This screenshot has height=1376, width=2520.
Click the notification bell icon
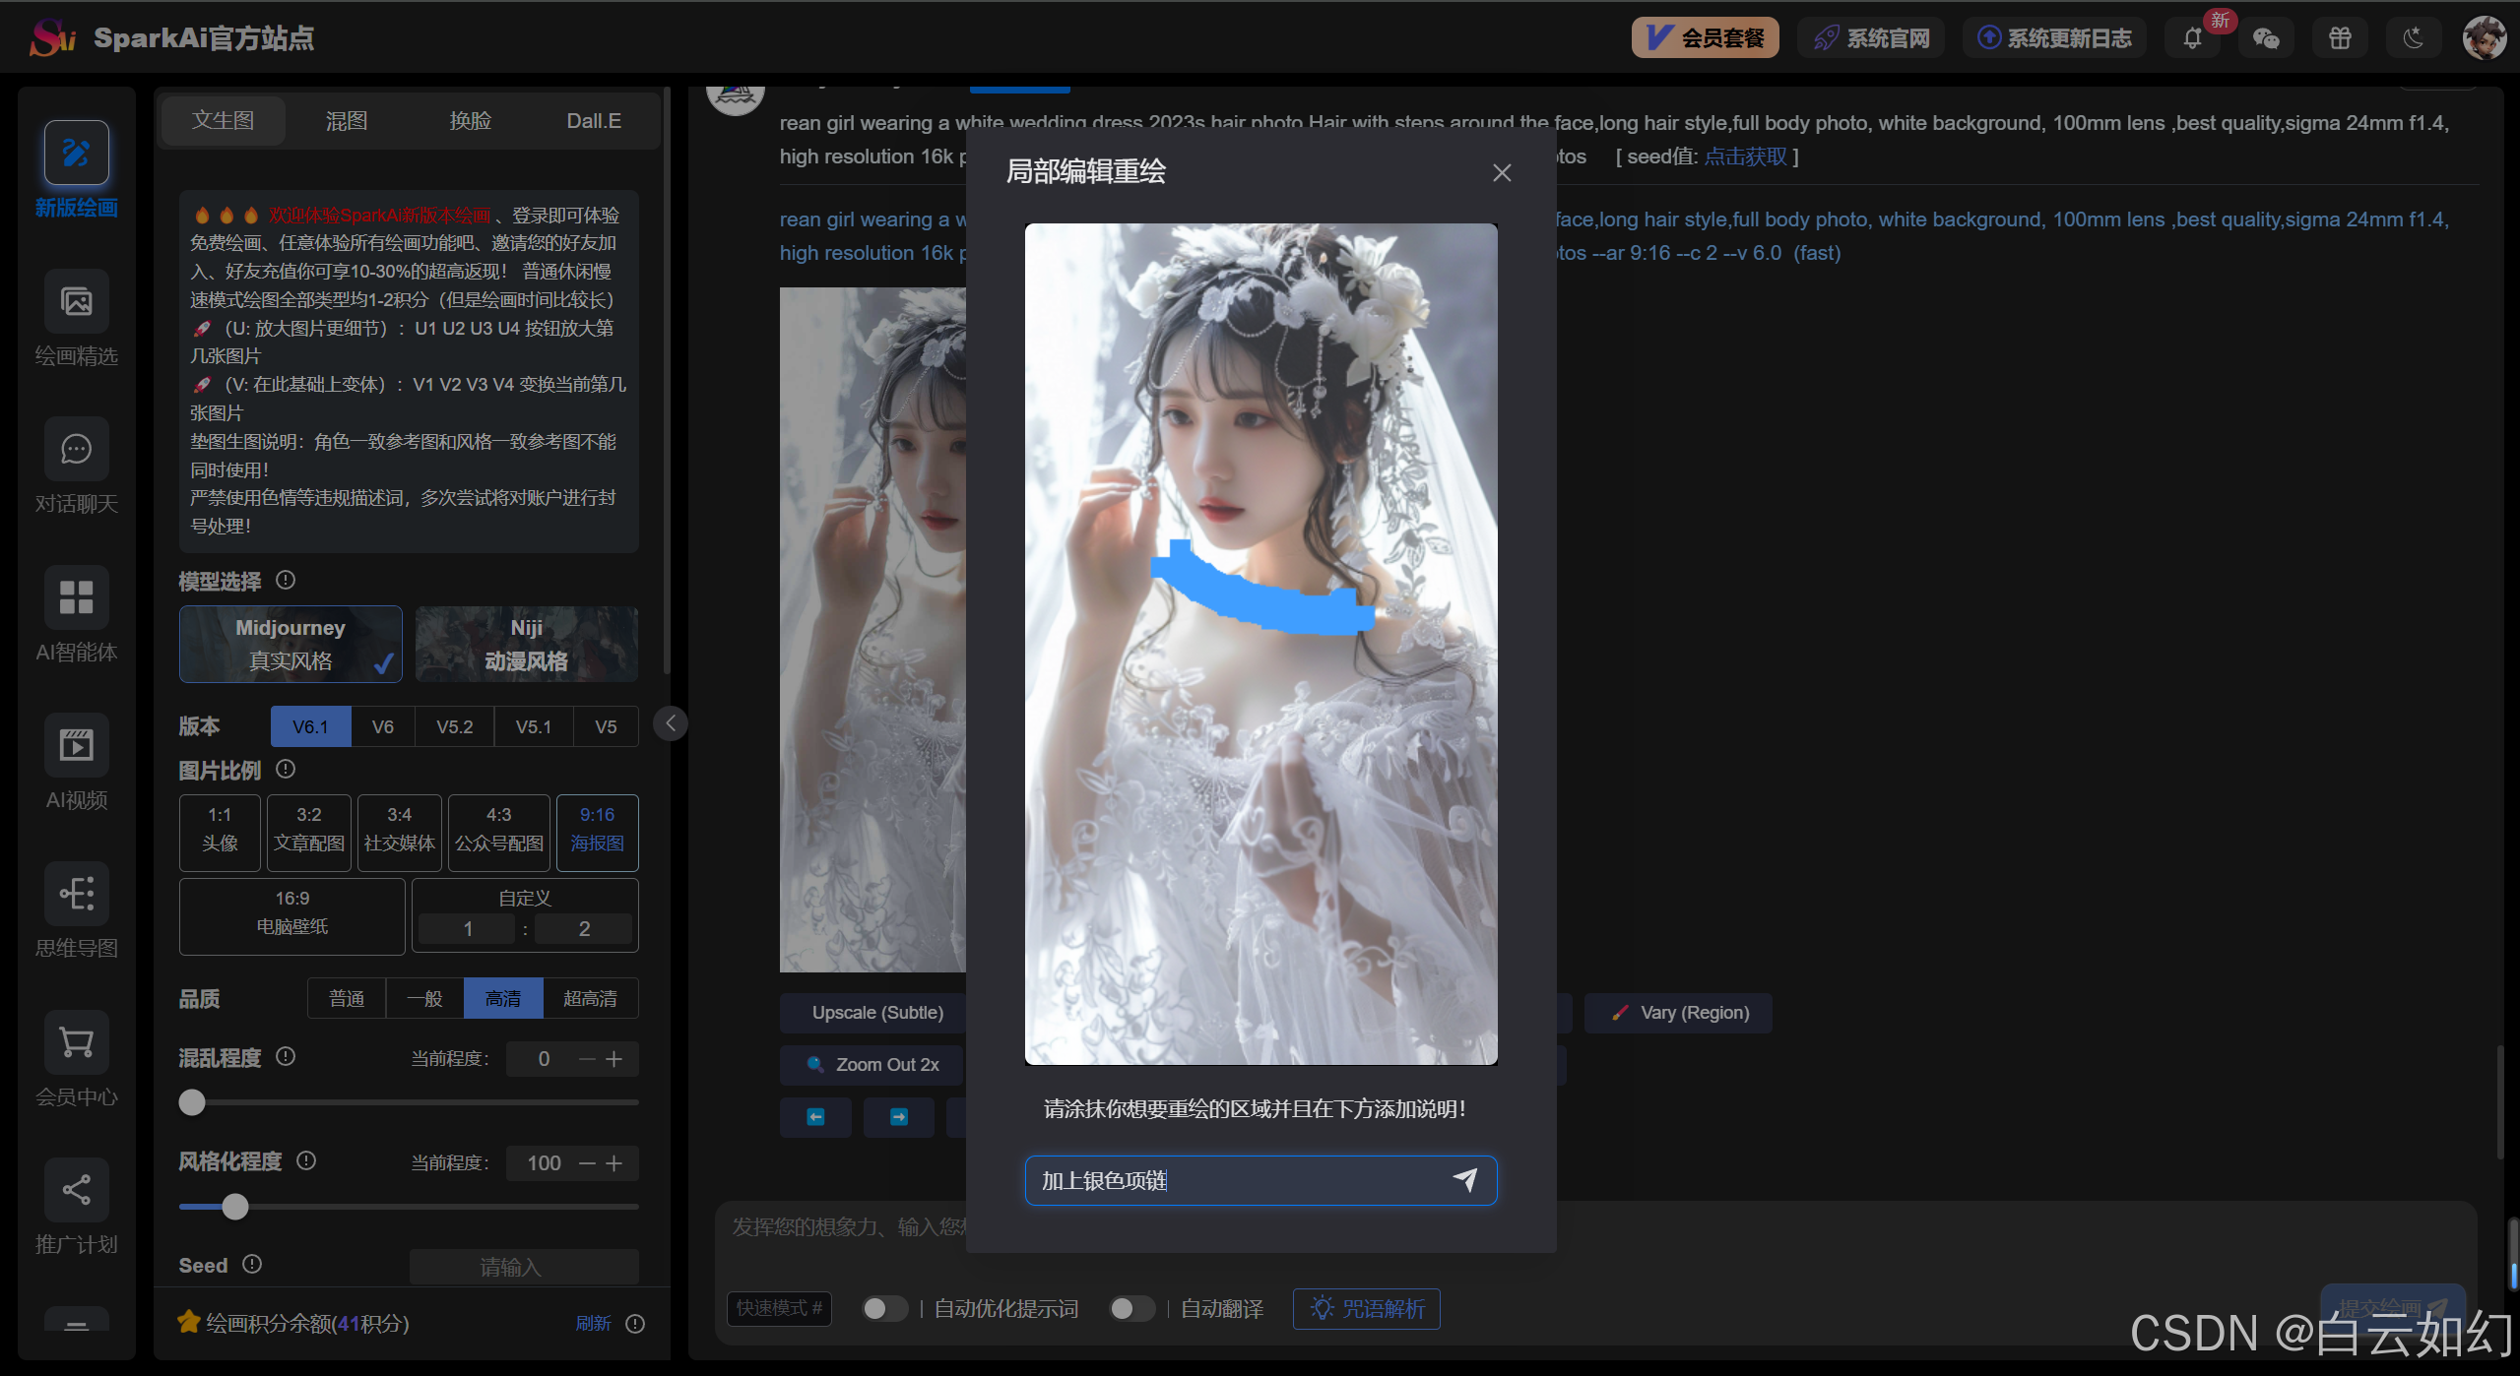pos(2192,38)
